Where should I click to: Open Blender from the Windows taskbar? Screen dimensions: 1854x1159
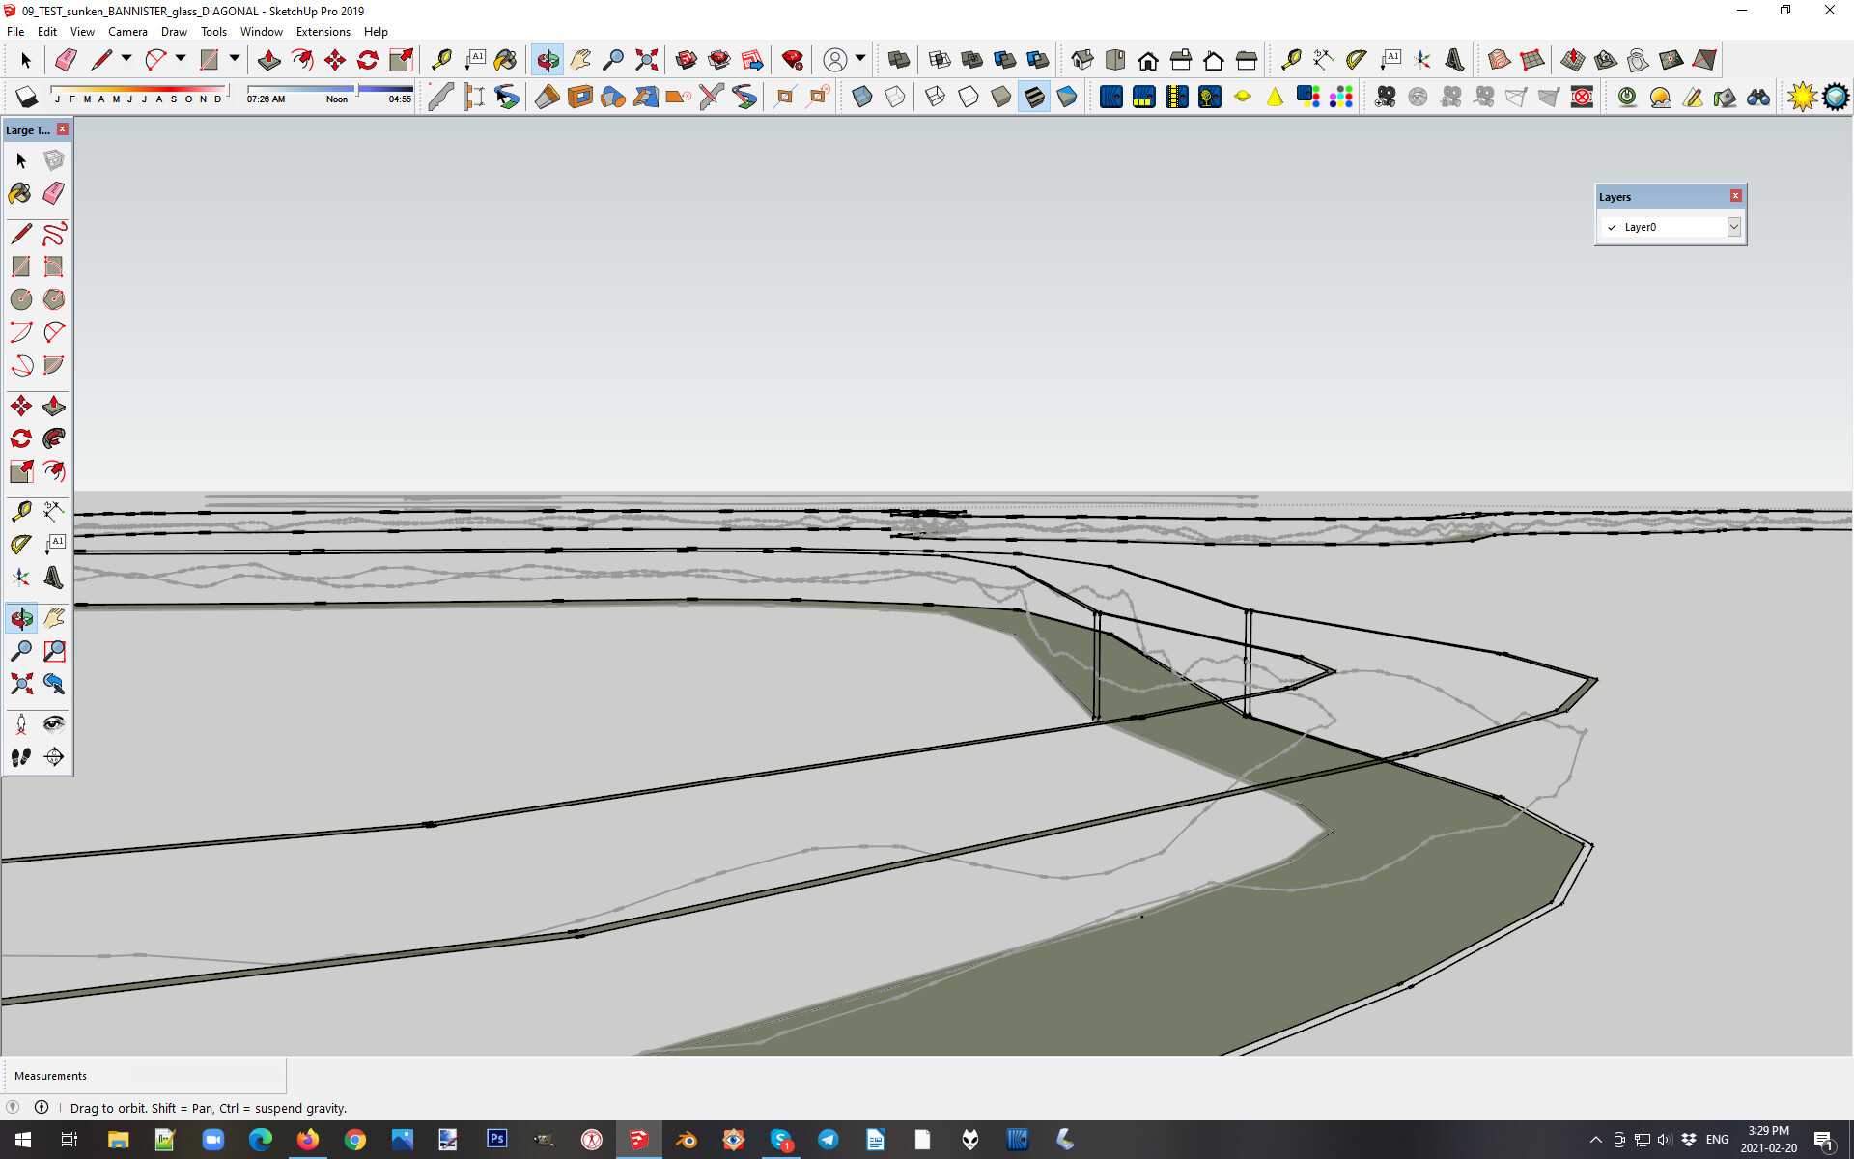tap(687, 1140)
